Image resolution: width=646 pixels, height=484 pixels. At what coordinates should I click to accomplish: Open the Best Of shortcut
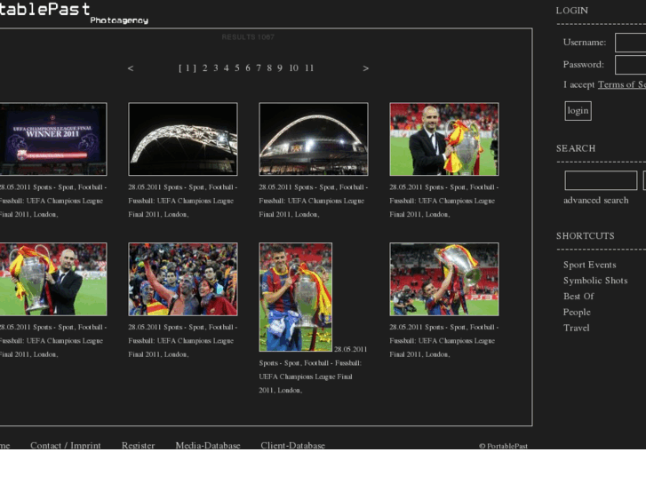(578, 296)
